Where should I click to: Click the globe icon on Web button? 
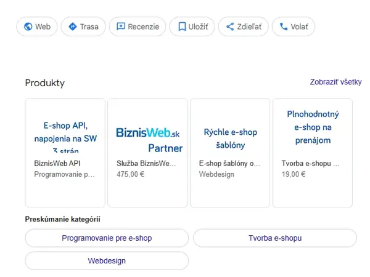point(28,26)
